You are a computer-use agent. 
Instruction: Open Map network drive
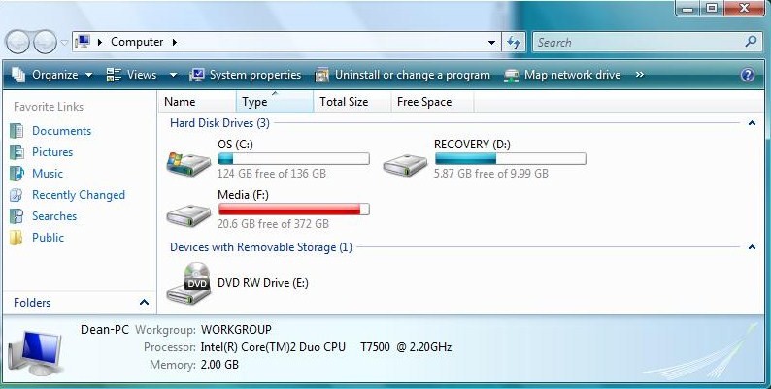coord(562,75)
